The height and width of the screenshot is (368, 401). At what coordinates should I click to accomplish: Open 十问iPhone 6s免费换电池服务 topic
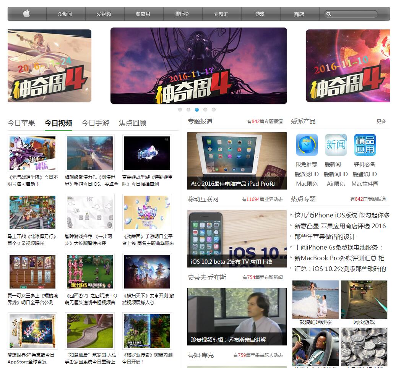(x=339, y=248)
